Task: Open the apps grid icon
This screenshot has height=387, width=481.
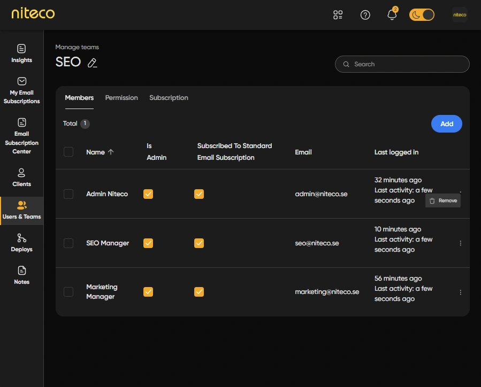Action: (x=338, y=15)
